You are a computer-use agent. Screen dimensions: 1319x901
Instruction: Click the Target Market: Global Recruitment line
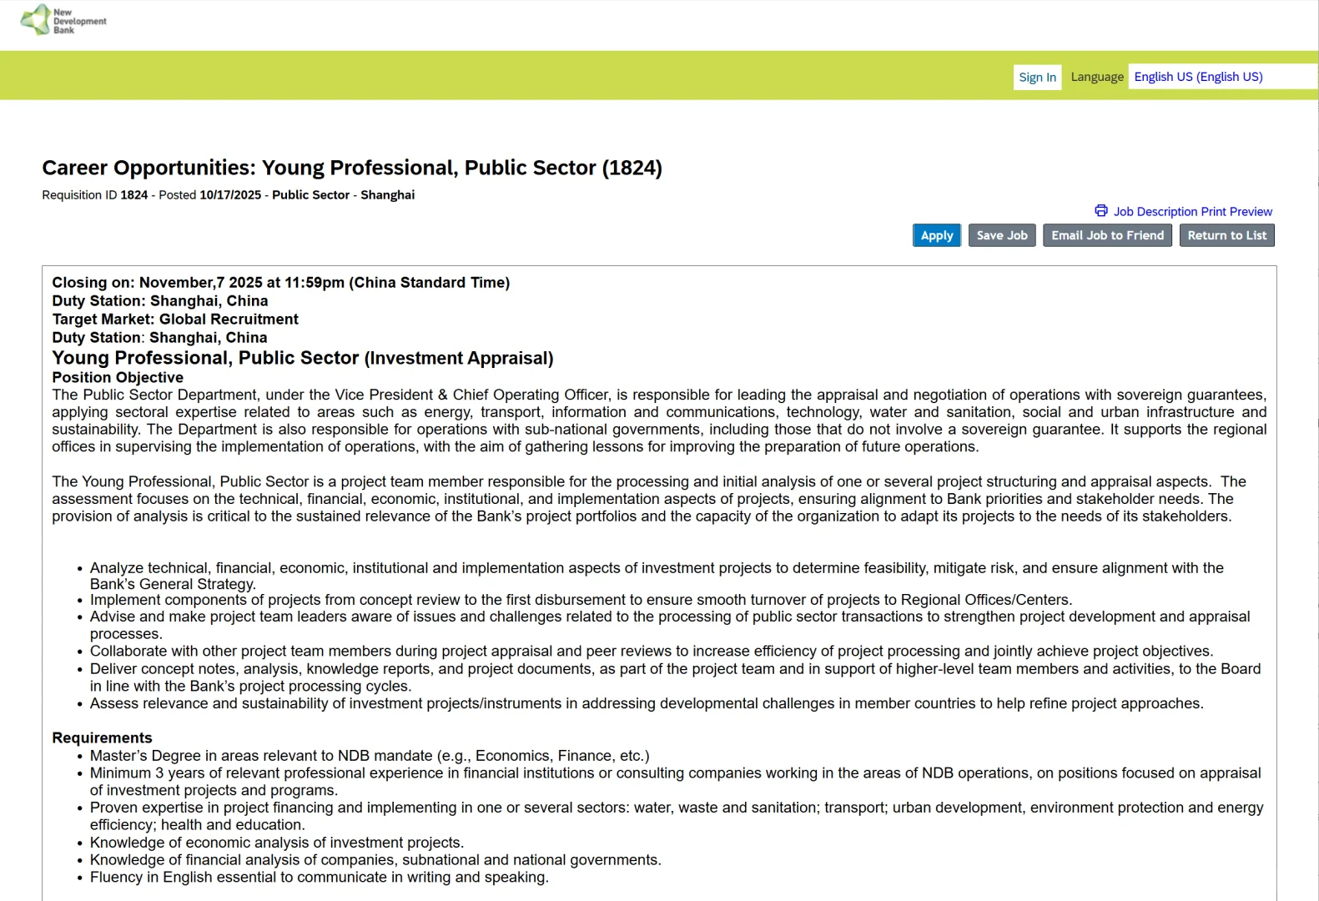tap(174, 320)
